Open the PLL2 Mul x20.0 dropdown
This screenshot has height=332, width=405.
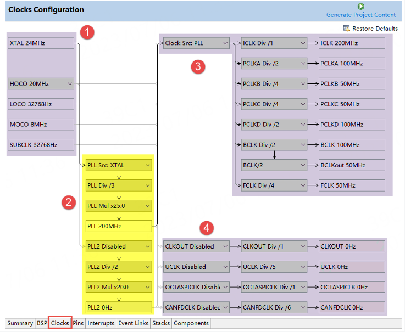click(119, 287)
